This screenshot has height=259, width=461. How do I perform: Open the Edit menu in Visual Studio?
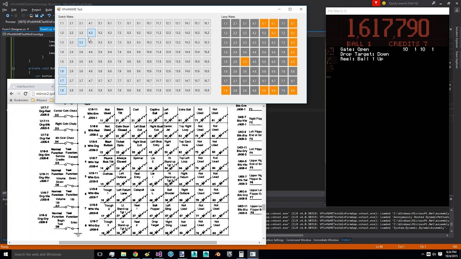[x=14, y=10]
